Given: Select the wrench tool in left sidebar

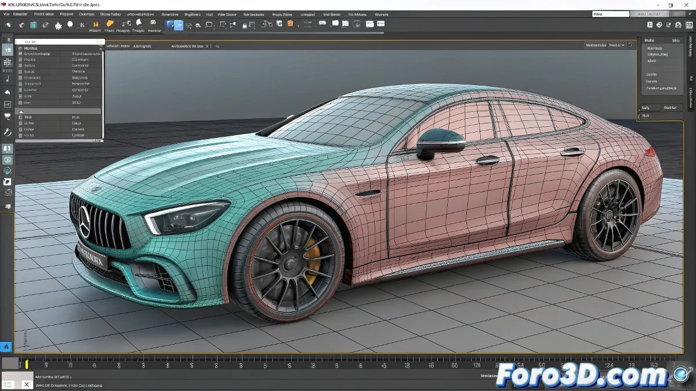Looking at the screenshot, I should click(8, 133).
